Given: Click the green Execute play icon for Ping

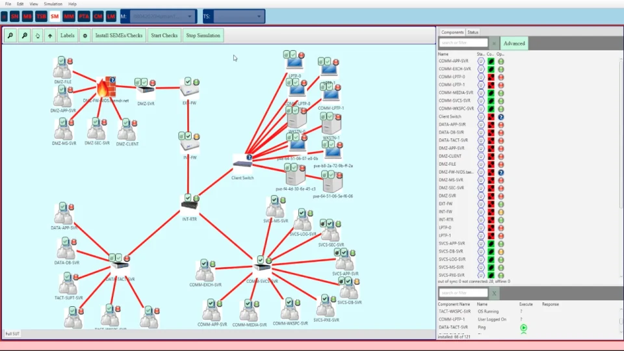Looking at the screenshot, I should coord(523,328).
